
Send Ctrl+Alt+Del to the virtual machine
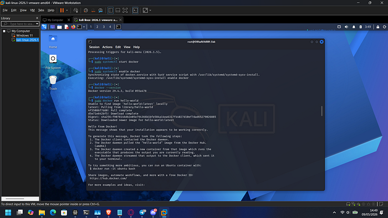[76, 11]
